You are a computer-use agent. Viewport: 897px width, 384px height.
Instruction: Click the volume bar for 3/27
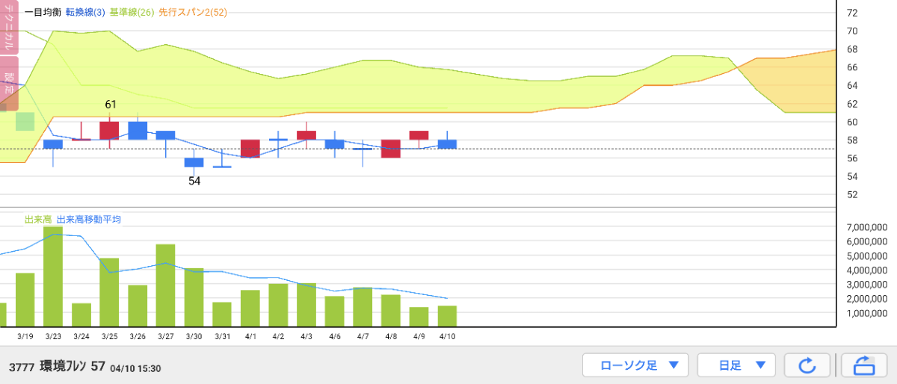(x=165, y=285)
